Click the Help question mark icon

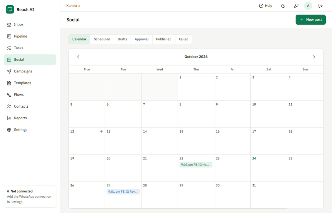coord(261,6)
